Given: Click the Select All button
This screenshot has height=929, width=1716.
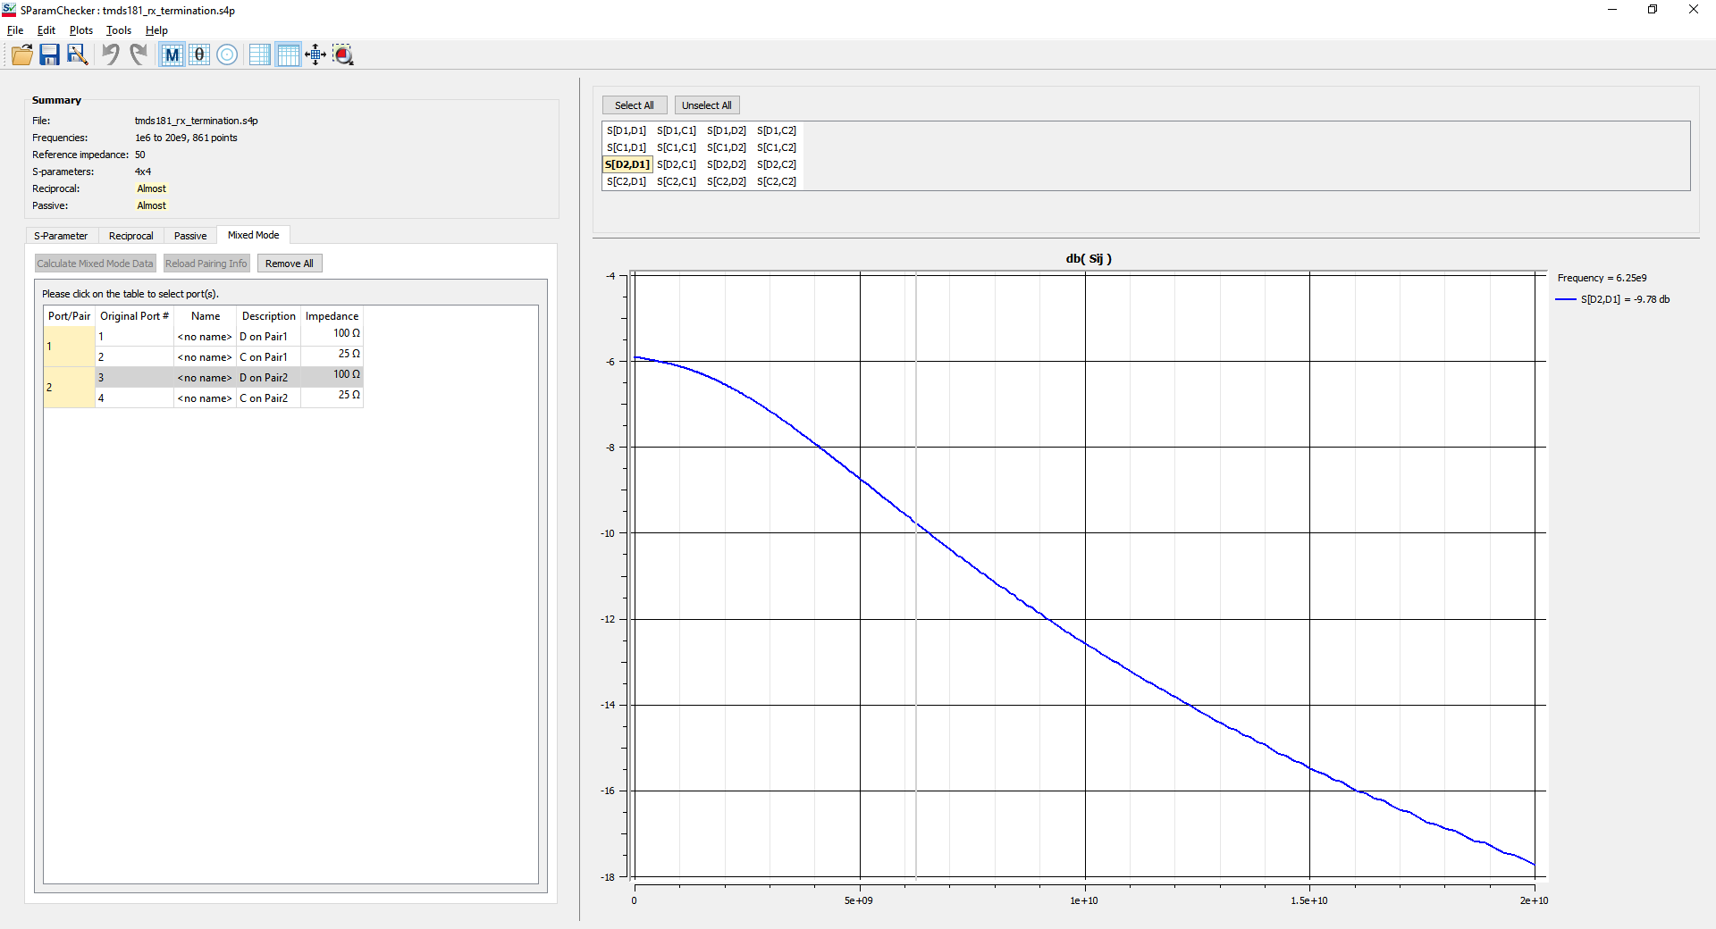Looking at the screenshot, I should pyautogui.click(x=635, y=105).
